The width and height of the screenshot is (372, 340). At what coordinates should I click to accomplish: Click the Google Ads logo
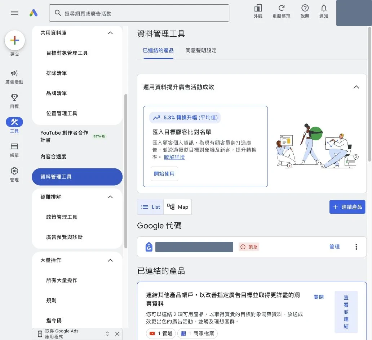(x=34, y=13)
